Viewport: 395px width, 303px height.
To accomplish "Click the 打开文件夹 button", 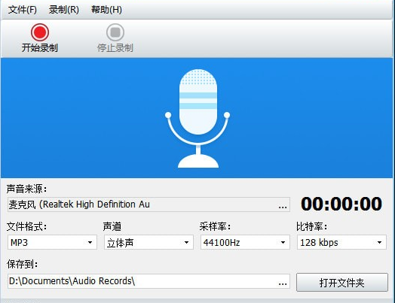I will [x=342, y=283].
